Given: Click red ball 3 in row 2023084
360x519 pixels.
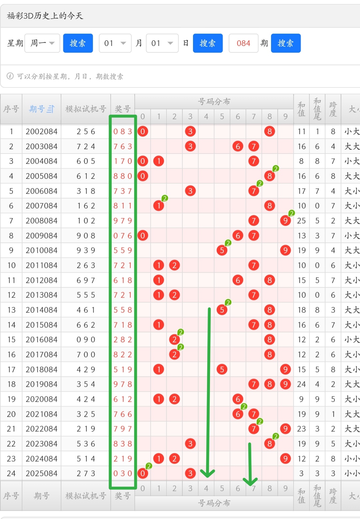Looking at the screenshot, I should (x=190, y=444).
